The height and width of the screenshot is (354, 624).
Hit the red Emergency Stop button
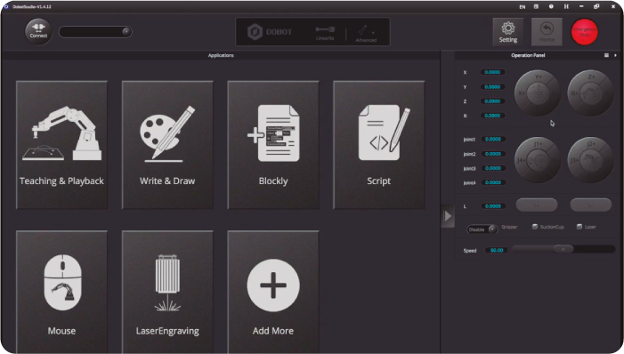pos(584,32)
